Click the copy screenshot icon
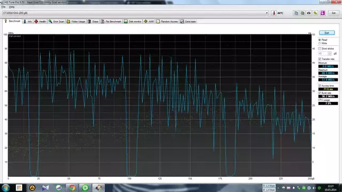The height and width of the screenshot is (192, 342). point(302,13)
